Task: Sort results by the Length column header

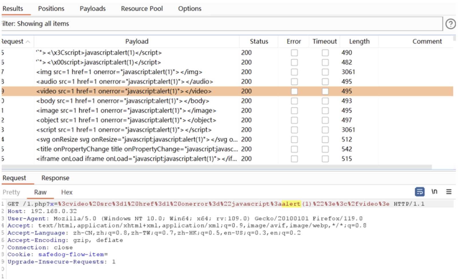Action: (359, 41)
